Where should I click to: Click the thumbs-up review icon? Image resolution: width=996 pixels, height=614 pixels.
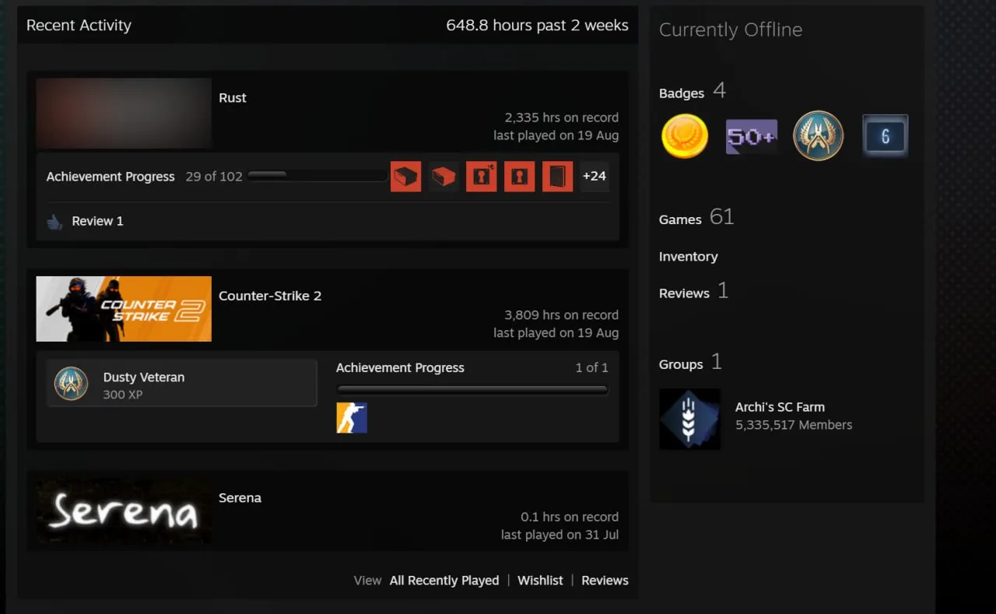click(x=54, y=222)
